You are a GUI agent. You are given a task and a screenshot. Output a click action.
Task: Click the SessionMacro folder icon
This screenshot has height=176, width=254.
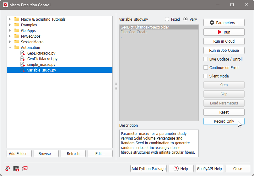[17, 42]
